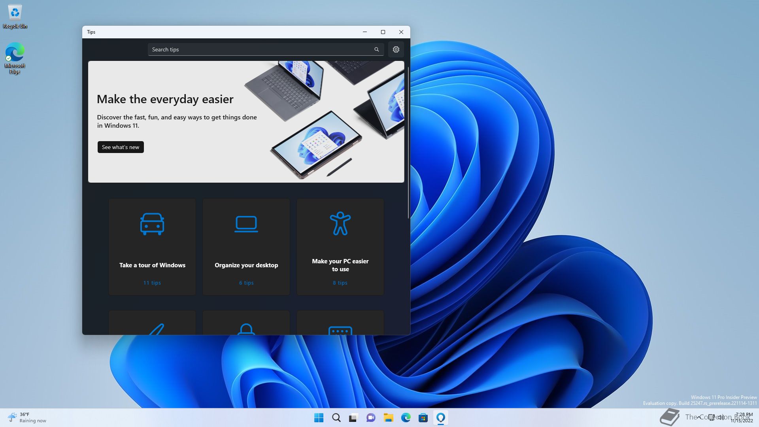Click the pen icon card
The width and height of the screenshot is (759, 427).
[x=152, y=323]
